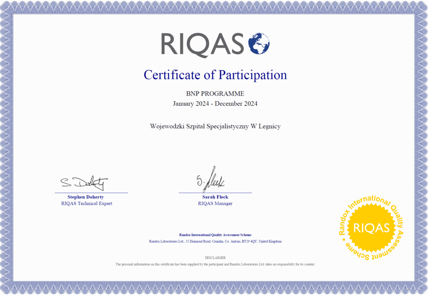
Task: Click the RIQAS Manager title
Action: pos(215,203)
